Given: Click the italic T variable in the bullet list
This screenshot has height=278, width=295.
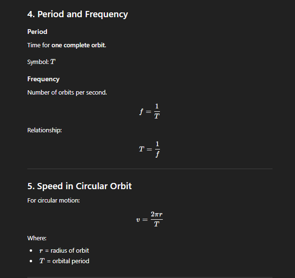Looking at the screenshot, I should (x=41, y=261).
